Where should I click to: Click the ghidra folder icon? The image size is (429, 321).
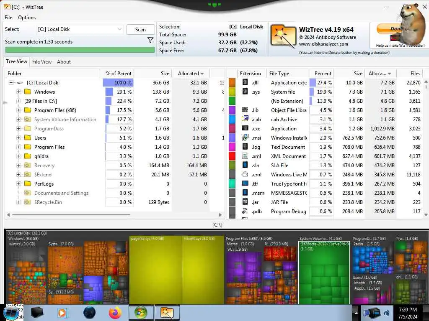coord(28,156)
